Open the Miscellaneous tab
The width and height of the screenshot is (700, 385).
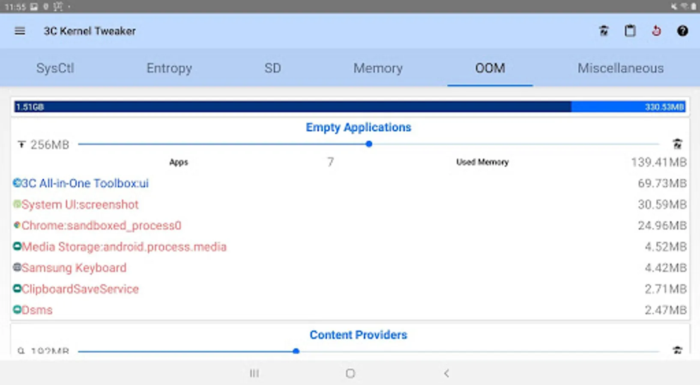click(x=621, y=68)
